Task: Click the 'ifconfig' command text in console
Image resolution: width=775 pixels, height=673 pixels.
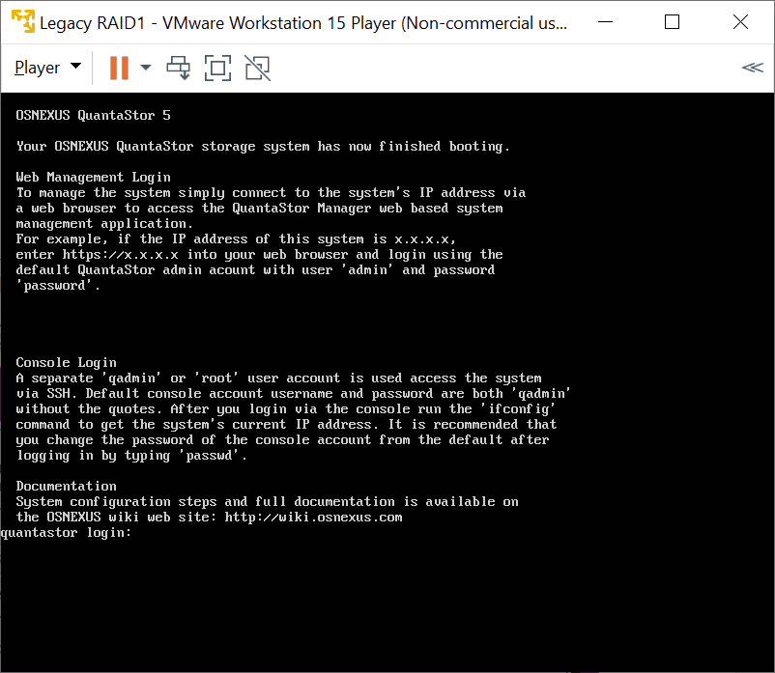Action: point(518,408)
